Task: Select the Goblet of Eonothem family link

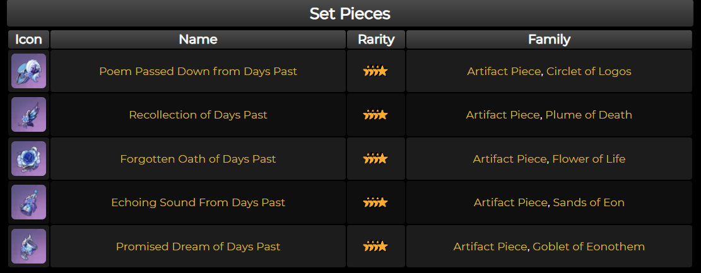Action: [x=589, y=246]
